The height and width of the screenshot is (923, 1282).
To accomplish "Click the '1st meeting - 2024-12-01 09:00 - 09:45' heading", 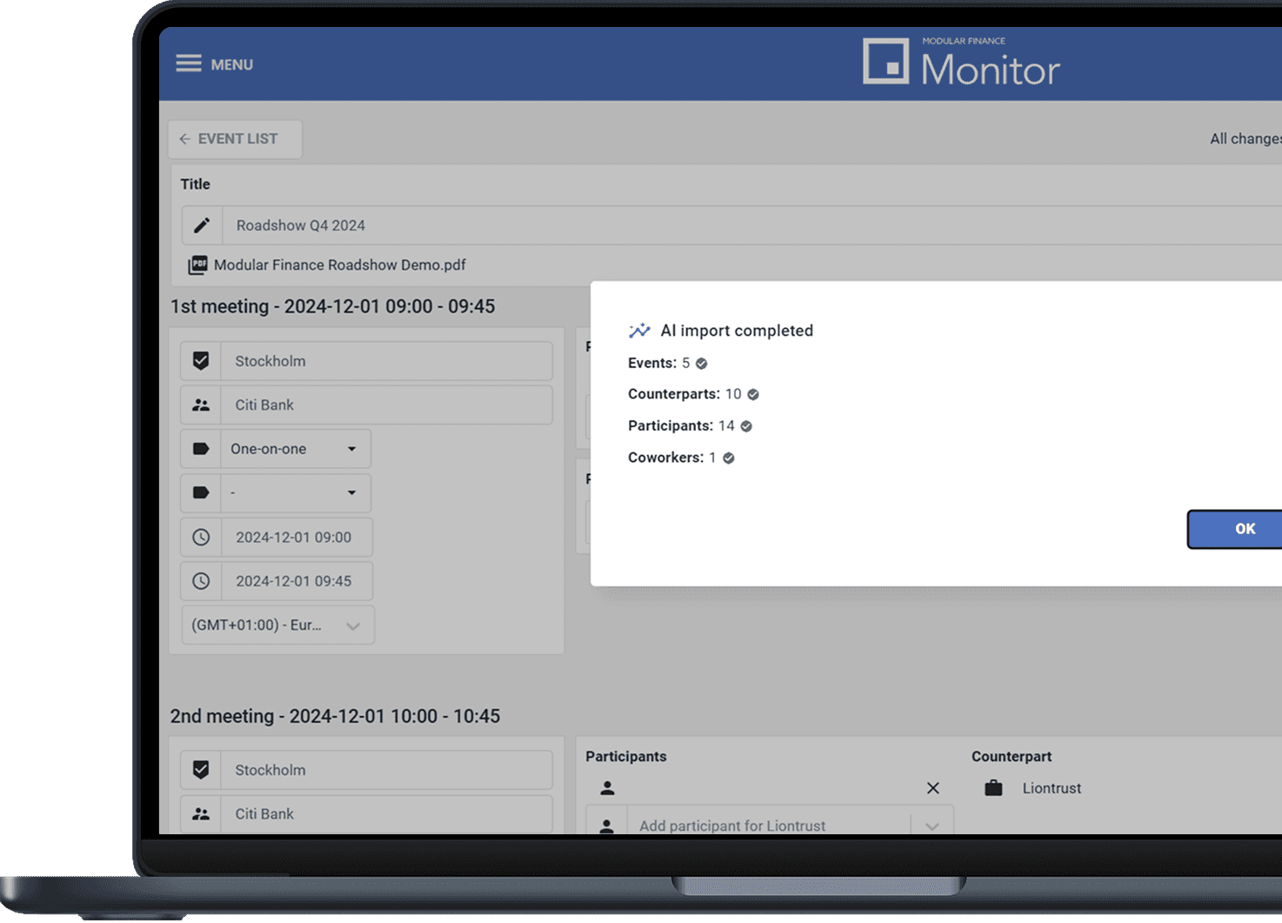I will point(332,306).
